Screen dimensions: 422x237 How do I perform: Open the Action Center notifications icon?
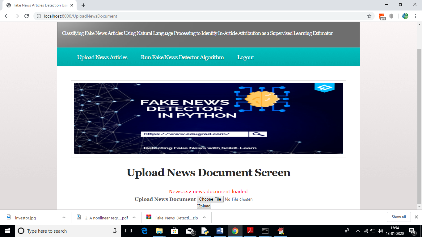click(412, 231)
